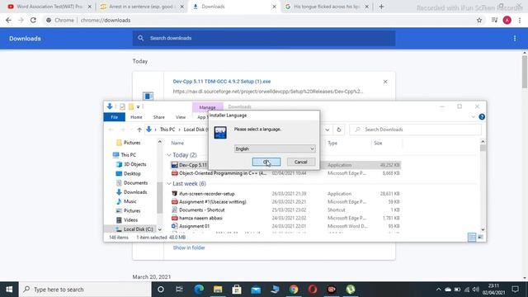Image resolution: width=528 pixels, height=297 pixels.
Task: Click OK in the Installer Language dialog
Action: tap(266, 162)
